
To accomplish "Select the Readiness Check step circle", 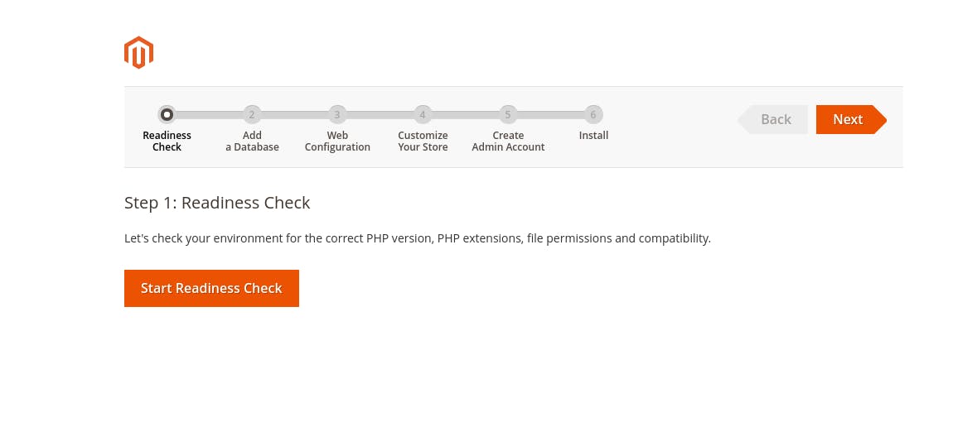I will [167, 115].
